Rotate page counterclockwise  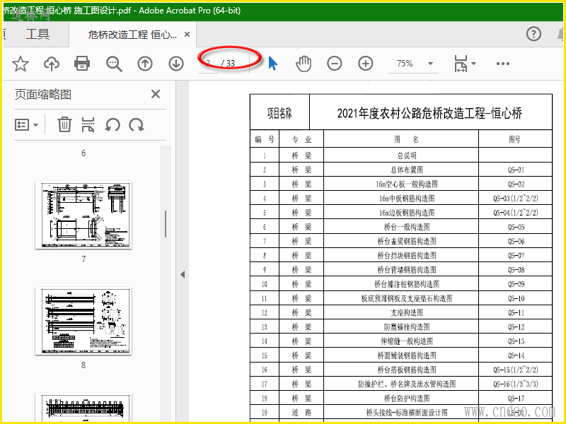112,125
